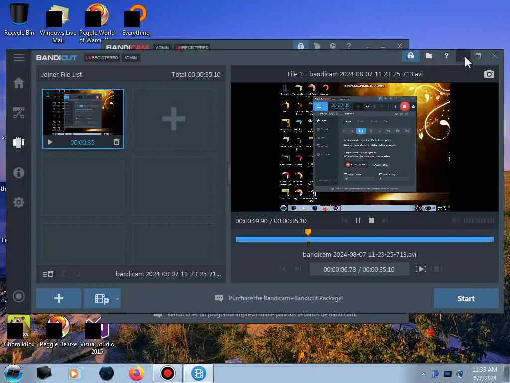Open Windows Live Mail desktop shortcut

point(58,23)
